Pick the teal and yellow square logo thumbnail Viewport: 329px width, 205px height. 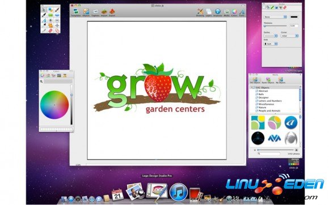pyautogui.click(x=258, y=122)
